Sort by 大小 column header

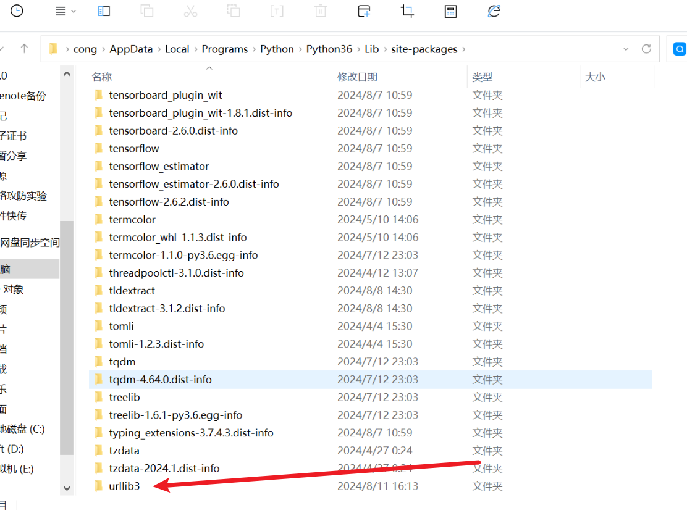coord(595,77)
